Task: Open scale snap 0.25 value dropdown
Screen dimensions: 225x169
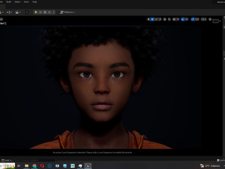Action: tap(197, 19)
